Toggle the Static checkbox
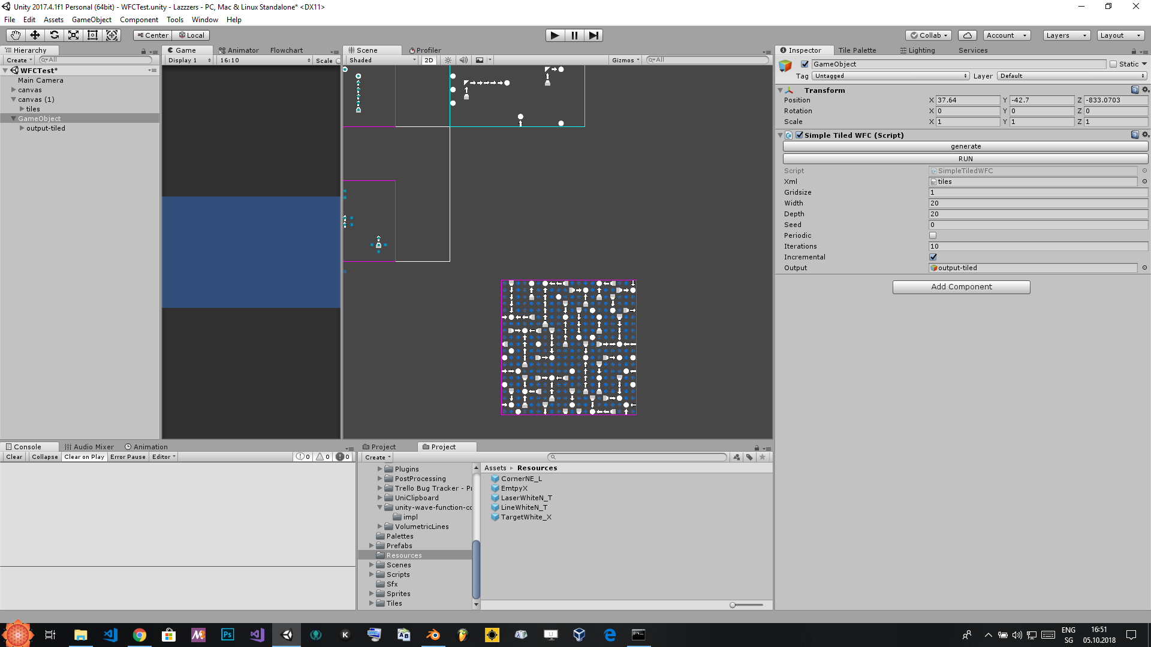This screenshot has width=1151, height=647. 1113,64
